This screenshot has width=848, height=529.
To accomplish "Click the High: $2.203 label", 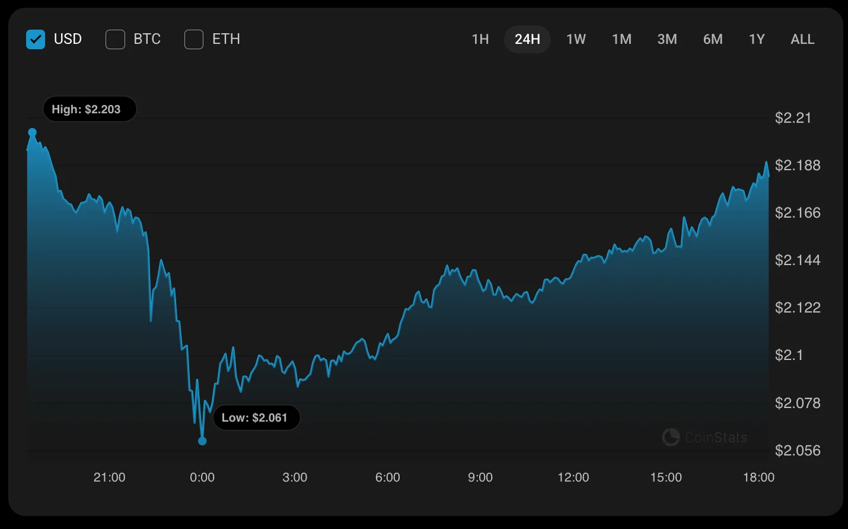I will [90, 109].
